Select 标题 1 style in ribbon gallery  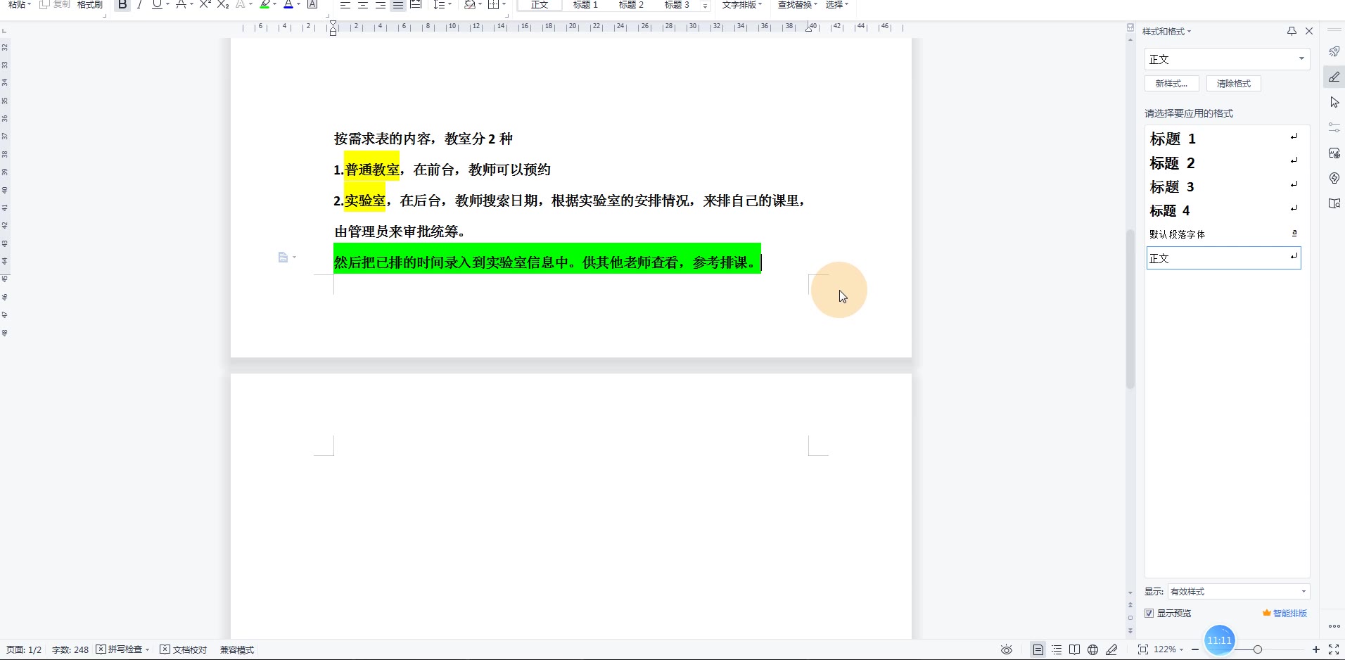tap(585, 4)
